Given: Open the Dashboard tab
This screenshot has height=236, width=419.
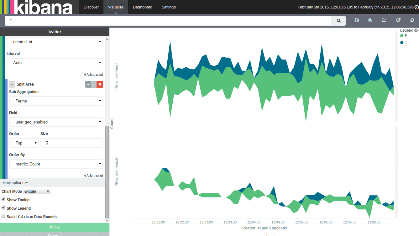Looking at the screenshot, I should point(143,7).
